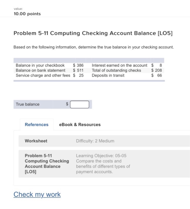Click the Deposits in transit label
The image size is (190, 209).
pos(108,75)
